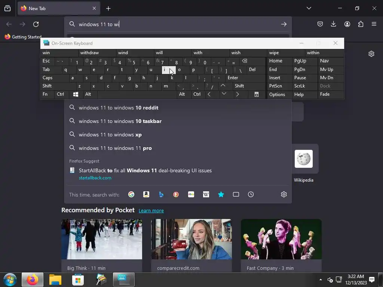Click the right arrow key on keyboard
This screenshot has width=383, height=287.
(x=237, y=94)
